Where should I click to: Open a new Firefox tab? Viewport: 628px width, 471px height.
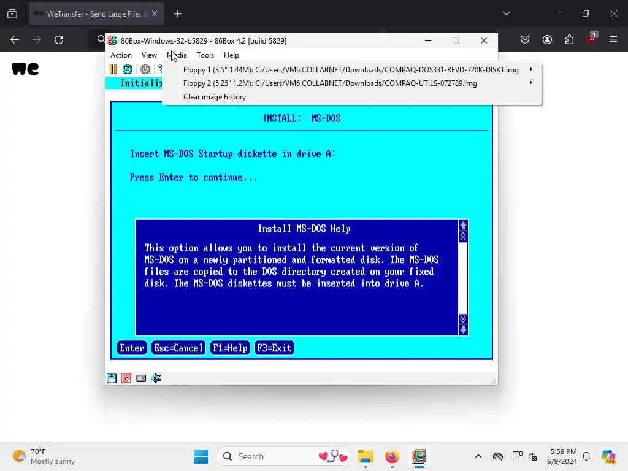(177, 14)
